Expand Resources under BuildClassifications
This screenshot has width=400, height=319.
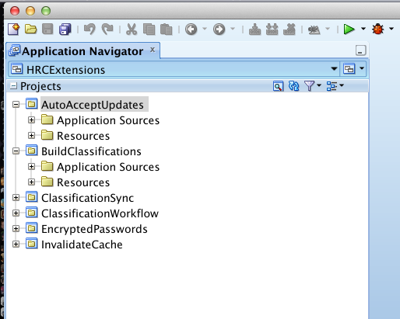click(32, 182)
